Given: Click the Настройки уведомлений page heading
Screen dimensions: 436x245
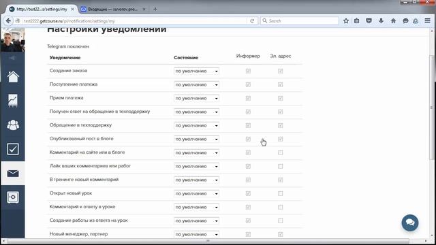Looking at the screenshot, I should (x=107, y=29).
